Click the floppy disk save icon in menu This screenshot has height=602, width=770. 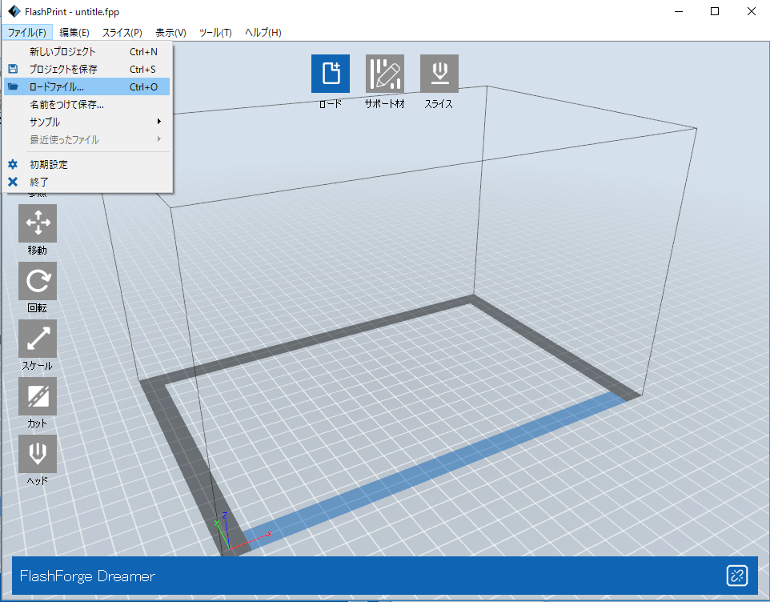(14, 69)
